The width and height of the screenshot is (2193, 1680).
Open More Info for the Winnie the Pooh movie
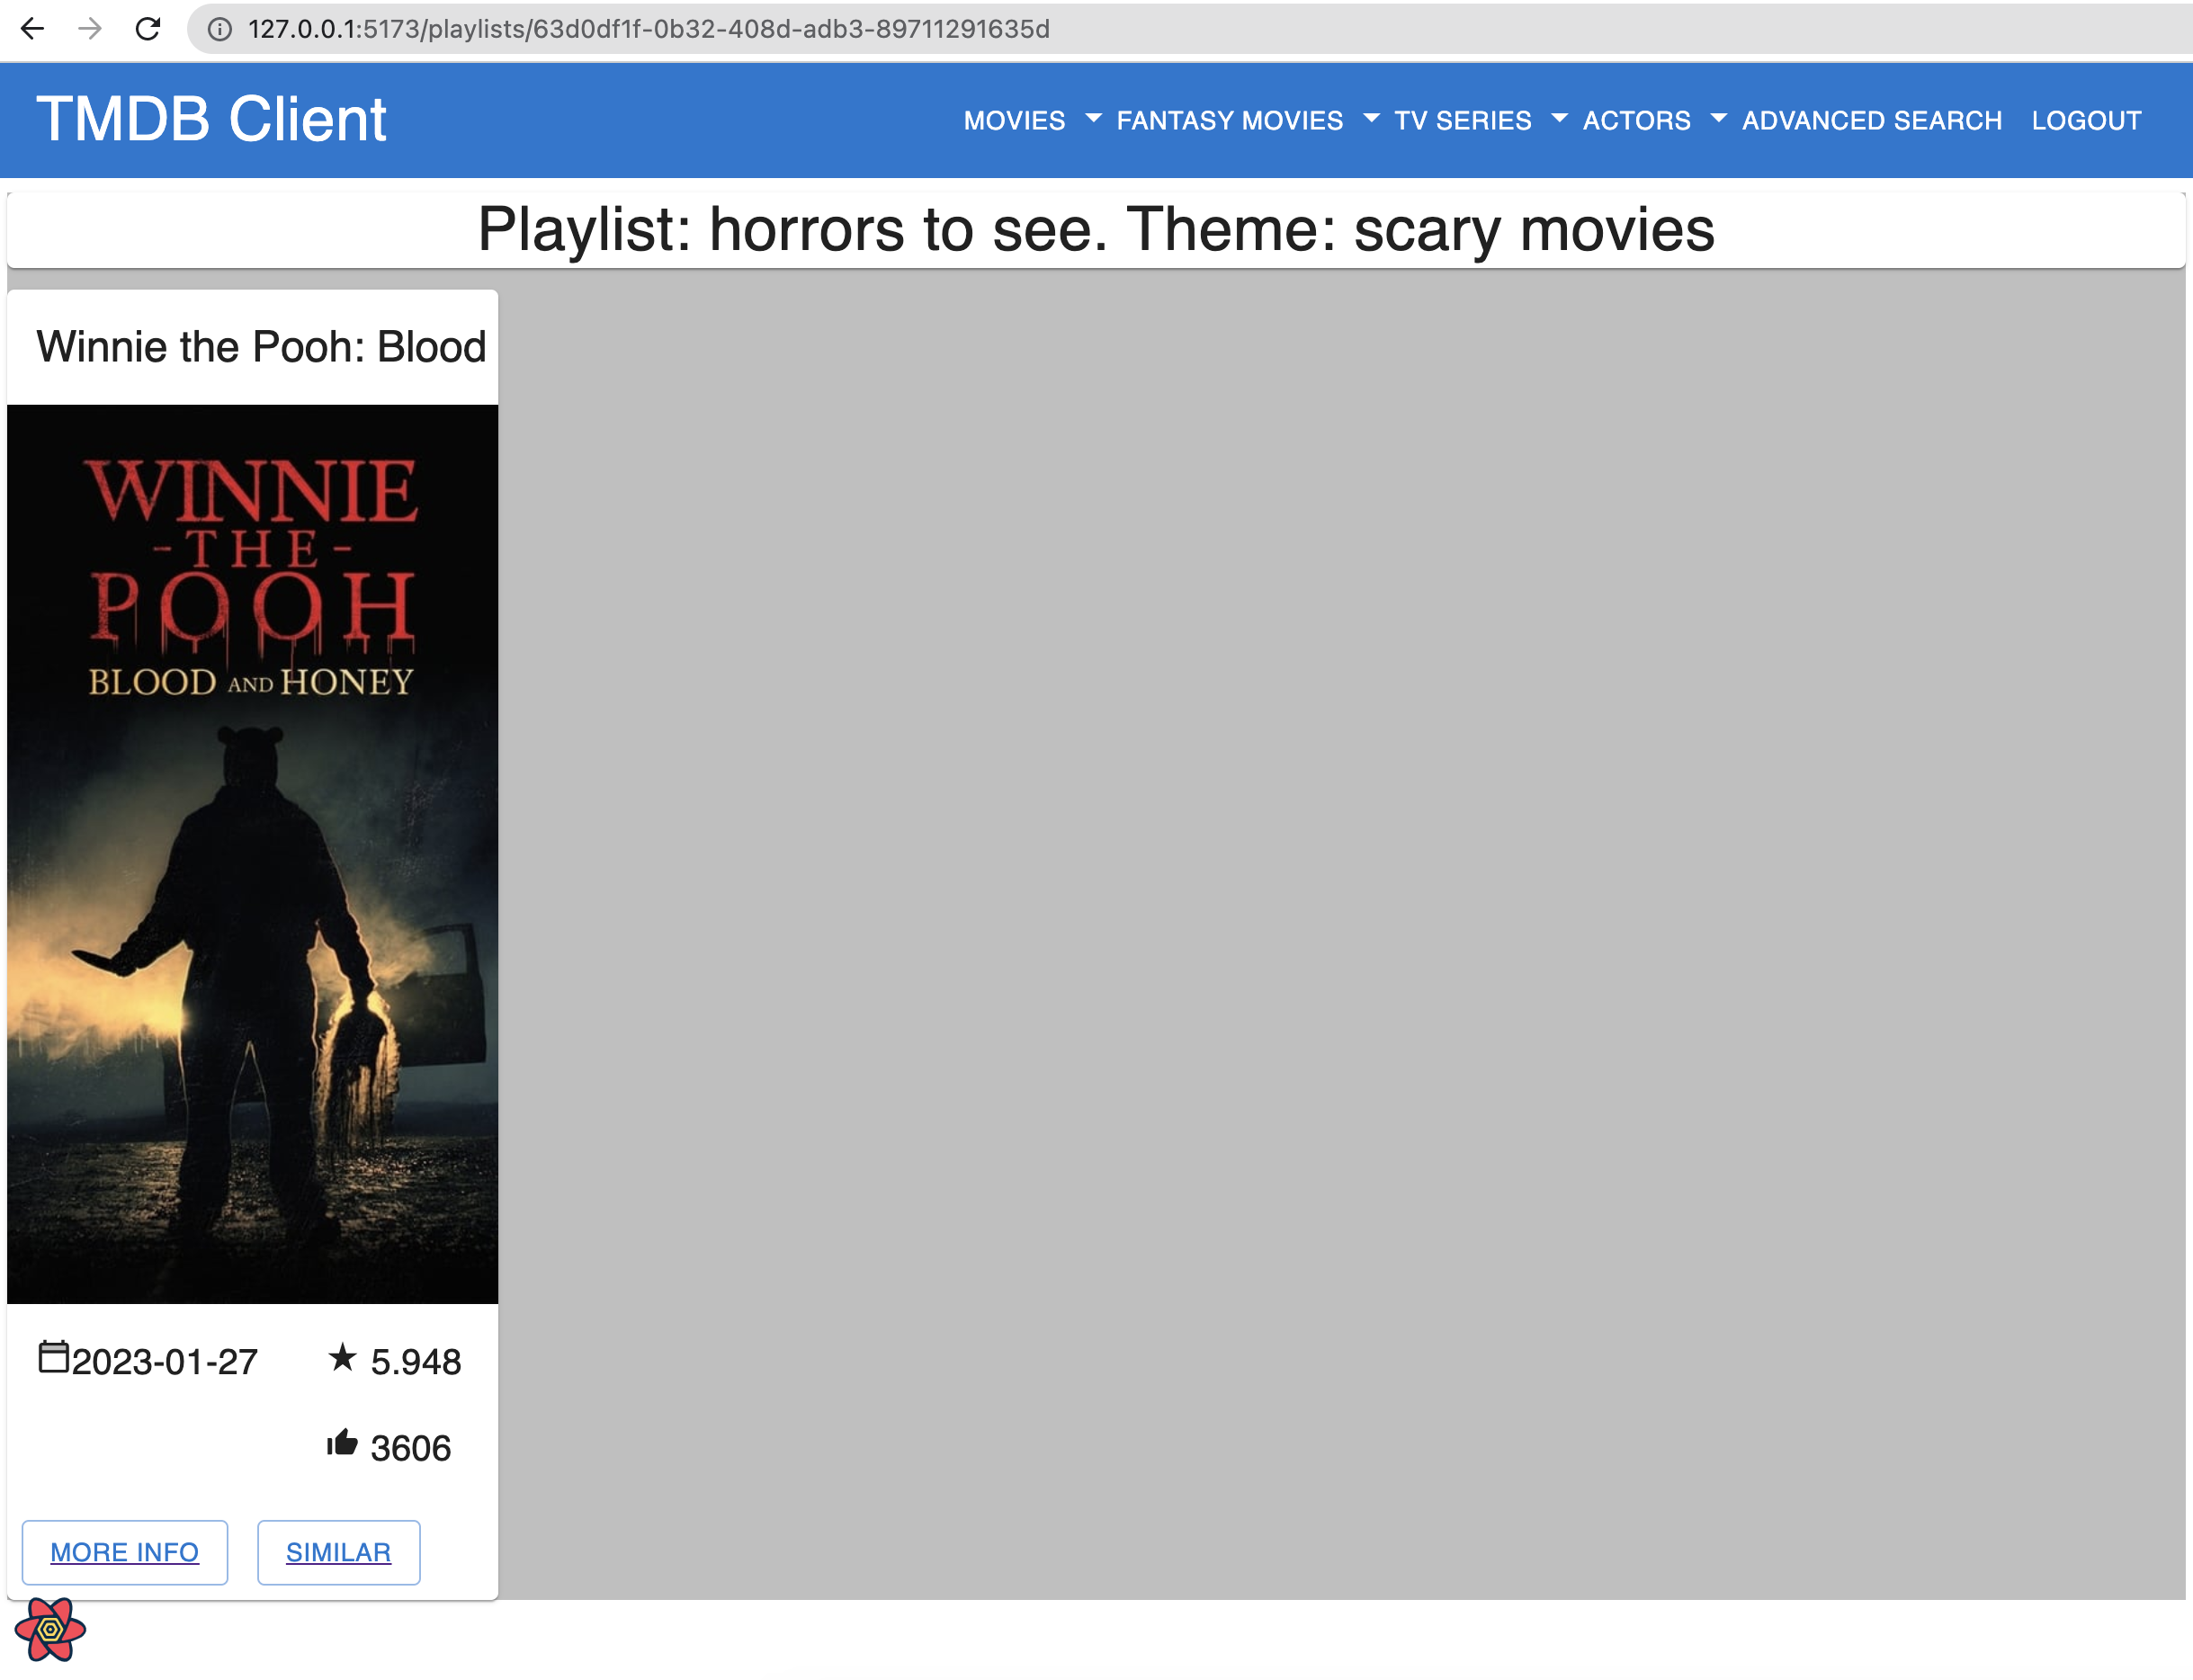(x=125, y=1552)
